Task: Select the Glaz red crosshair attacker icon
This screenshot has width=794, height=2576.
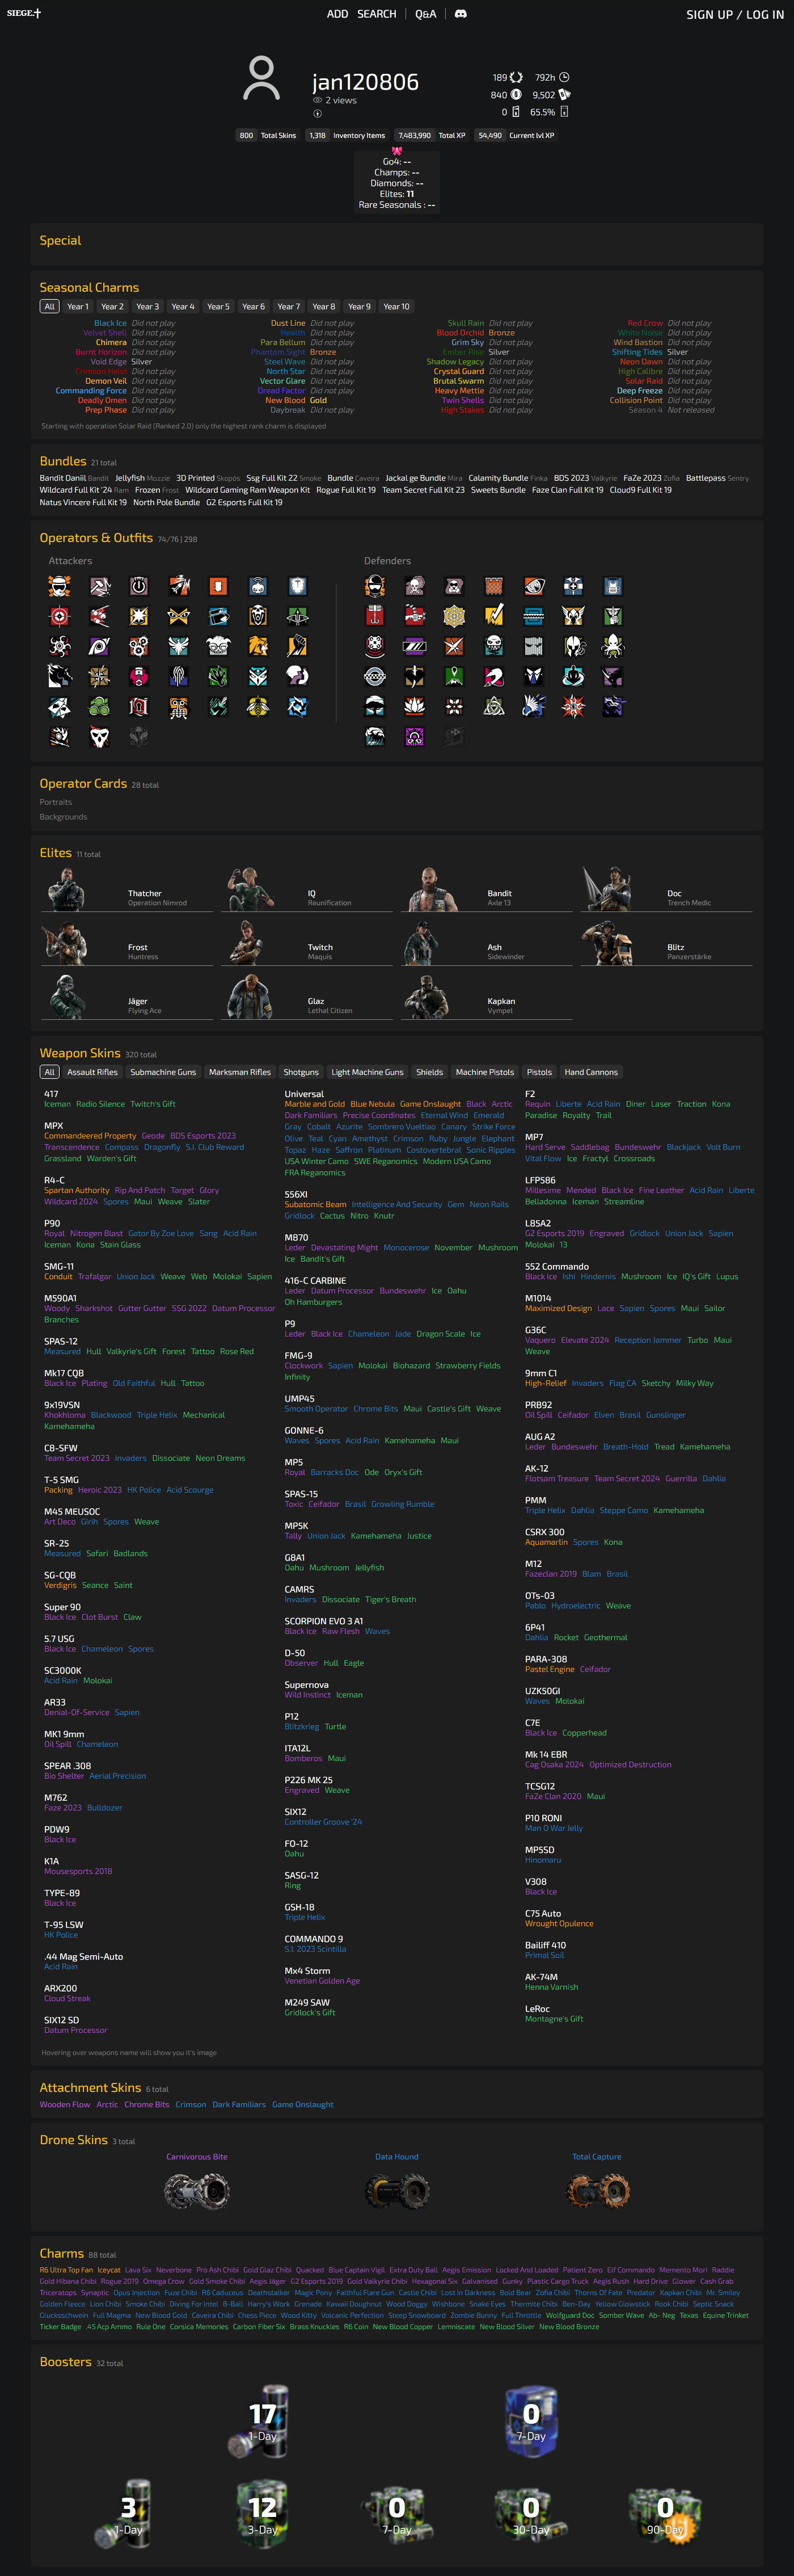Action: 60,616
